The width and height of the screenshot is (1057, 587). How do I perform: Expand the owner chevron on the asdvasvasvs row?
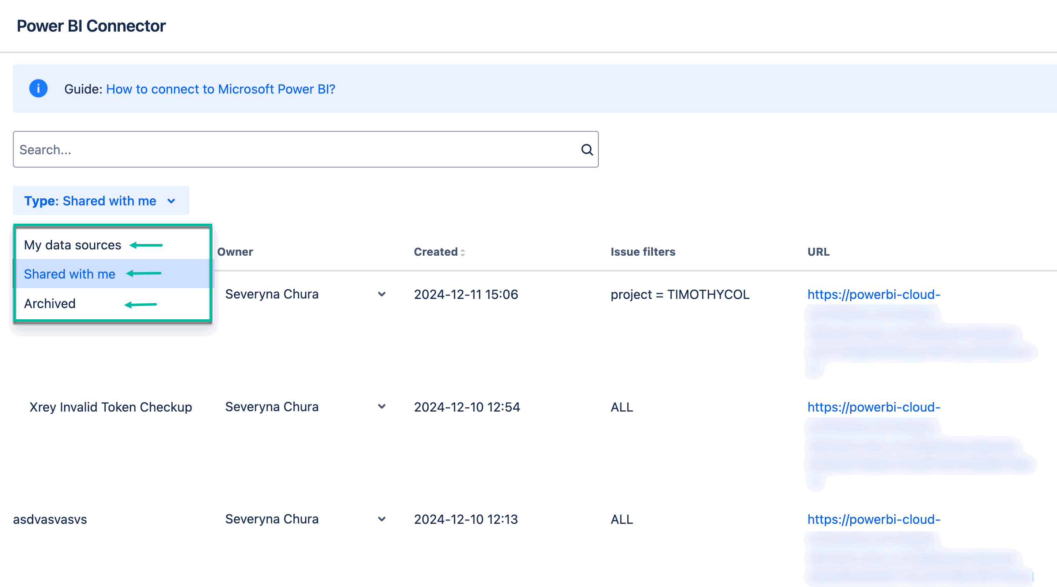[382, 519]
